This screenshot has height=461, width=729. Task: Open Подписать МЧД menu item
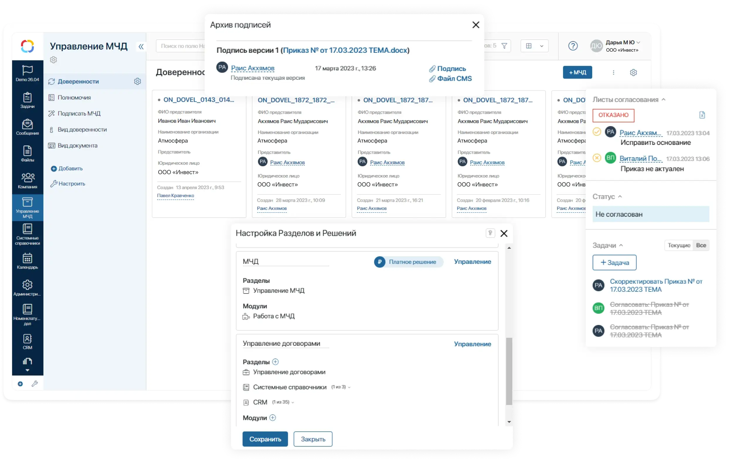(79, 113)
